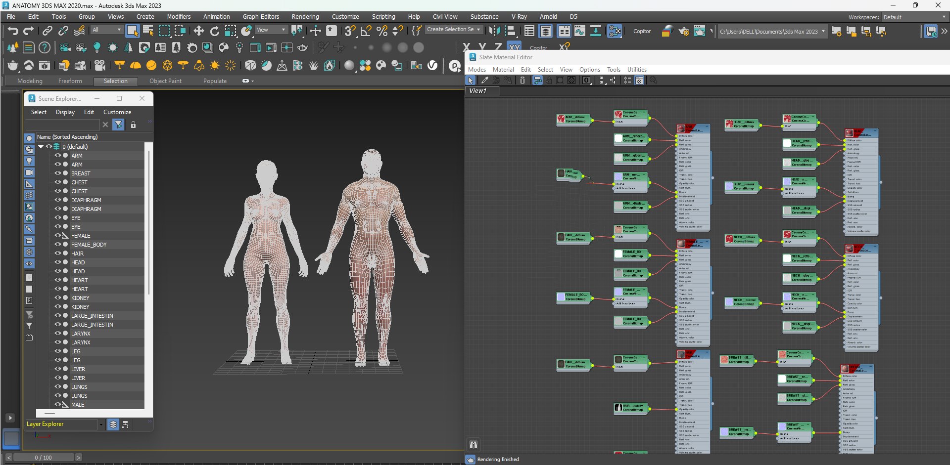This screenshot has height=465, width=950.
Task: Open the Material menu in Slate editor
Action: coord(503,70)
